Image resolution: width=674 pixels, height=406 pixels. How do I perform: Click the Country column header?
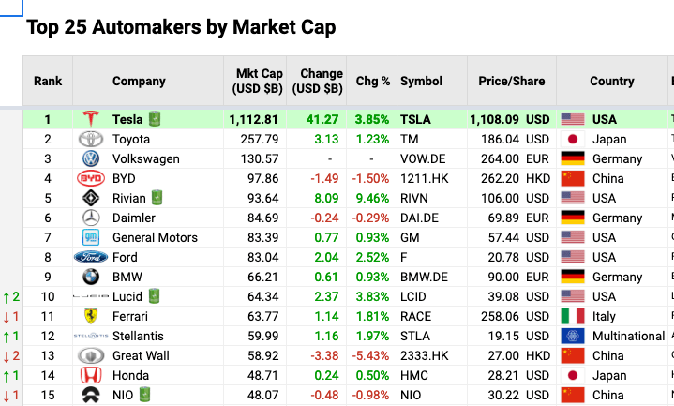tap(611, 82)
